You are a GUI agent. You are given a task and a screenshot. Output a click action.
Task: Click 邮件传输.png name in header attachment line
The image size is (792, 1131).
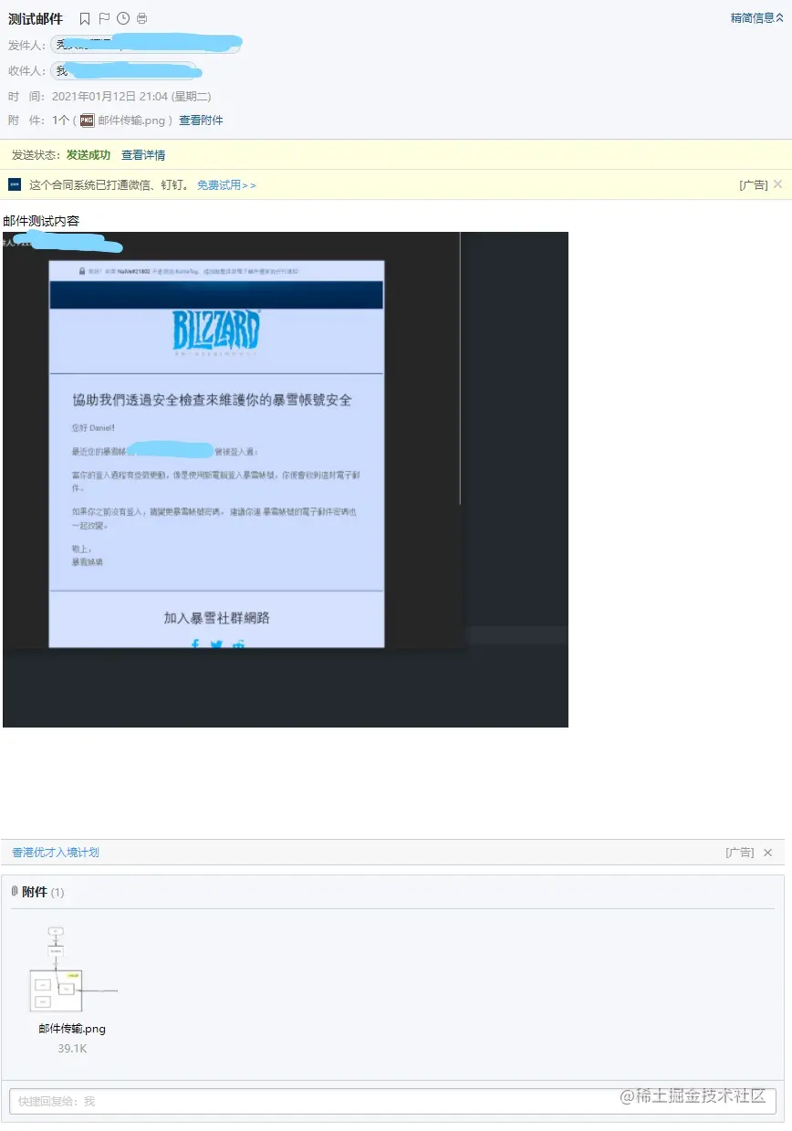click(130, 120)
